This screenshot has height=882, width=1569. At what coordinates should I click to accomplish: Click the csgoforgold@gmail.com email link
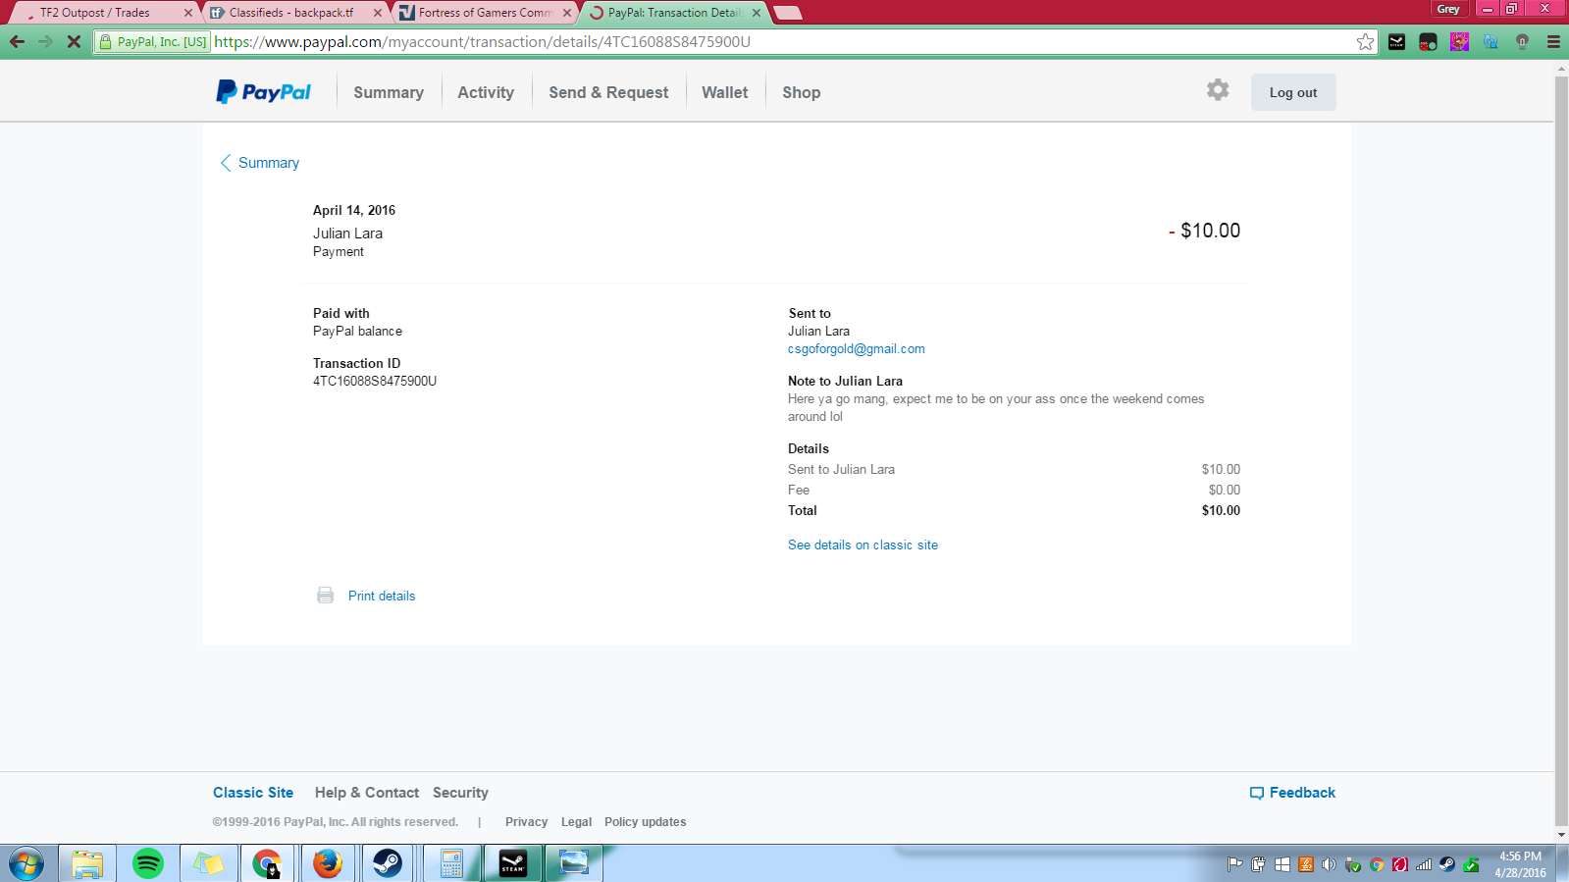pyautogui.click(x=856, y=349)
